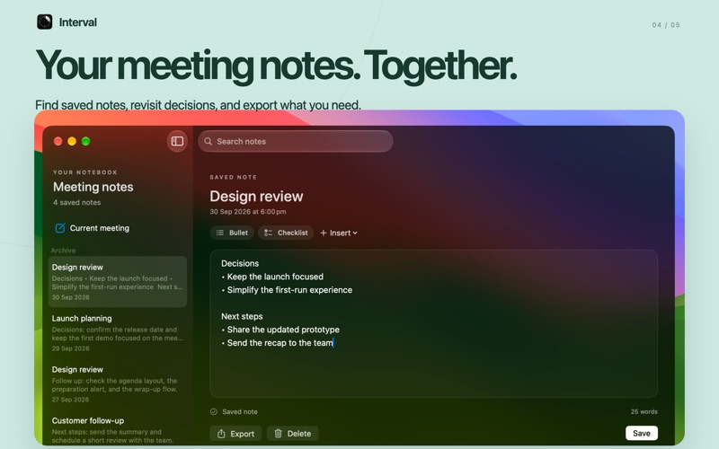Toggle the sidebar panel icon
The height and width of the screenshot is (449, 719).
tap(177, 141)
